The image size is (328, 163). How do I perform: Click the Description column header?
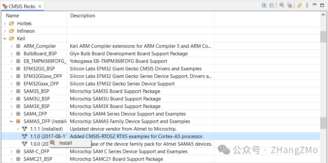pos(83,16)
